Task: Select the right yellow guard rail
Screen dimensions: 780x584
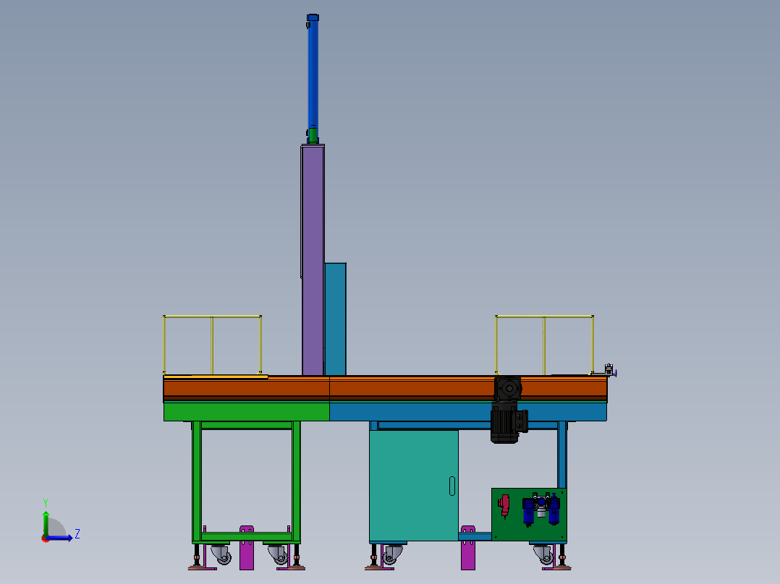Action: coord(544,345)
